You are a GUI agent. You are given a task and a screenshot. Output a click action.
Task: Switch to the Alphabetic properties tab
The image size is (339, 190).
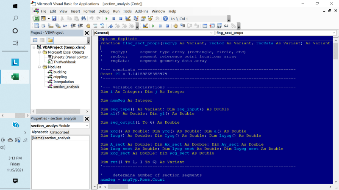[x=40, y=132]
